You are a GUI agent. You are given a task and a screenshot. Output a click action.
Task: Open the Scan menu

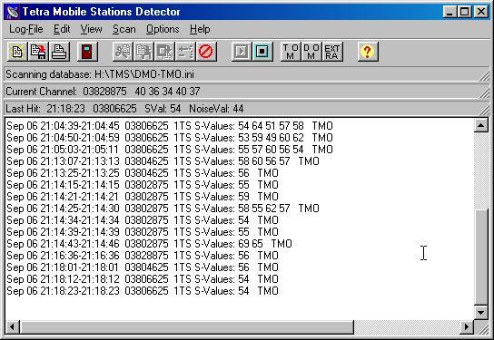[x=124, y=29]
